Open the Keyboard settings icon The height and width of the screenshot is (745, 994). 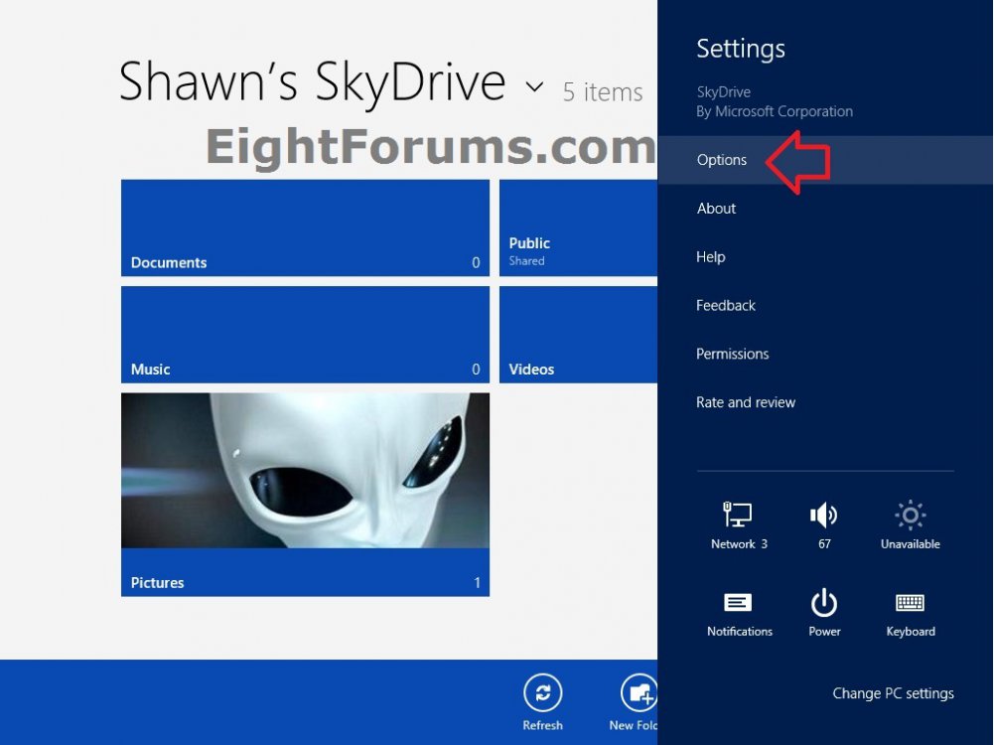coord(909,603)
